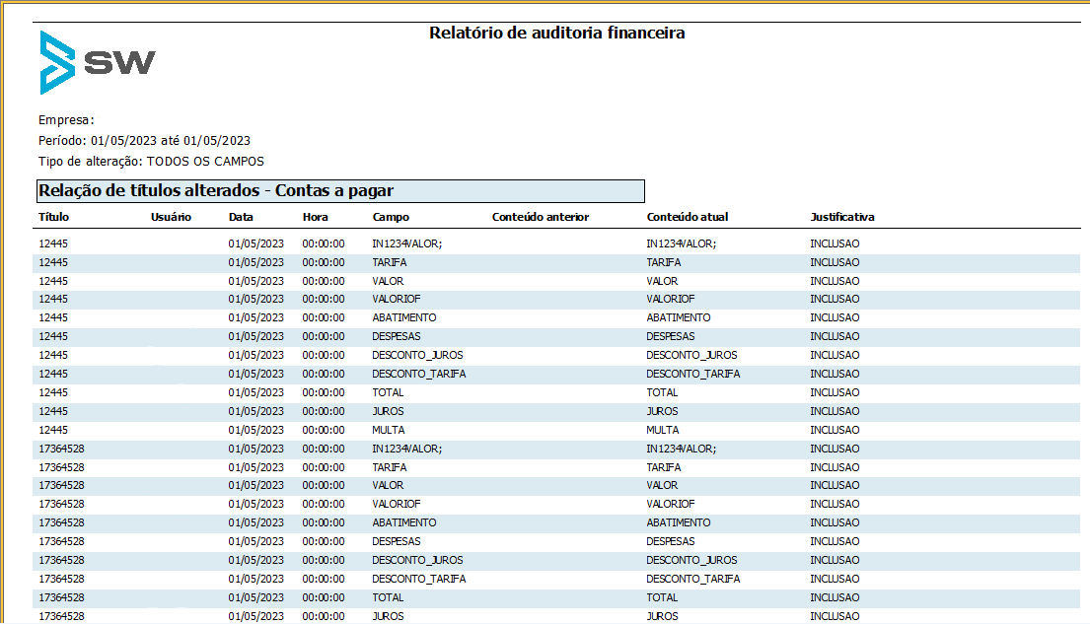Click Conteúdo atual 'DESCONTO_JUROS' for title 17364528
Image resolution: width=1090 pixels, height=624 pixels.
[x=691, y=560]
